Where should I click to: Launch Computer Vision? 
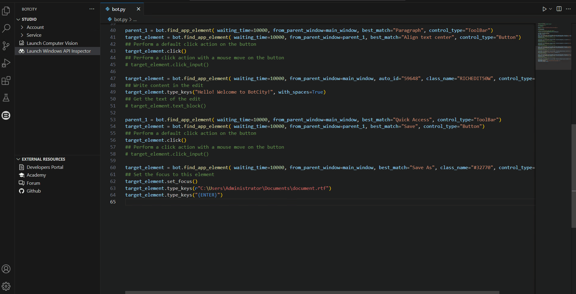coord(57,43)
